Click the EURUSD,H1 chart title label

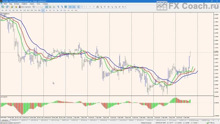click(6, 14)
